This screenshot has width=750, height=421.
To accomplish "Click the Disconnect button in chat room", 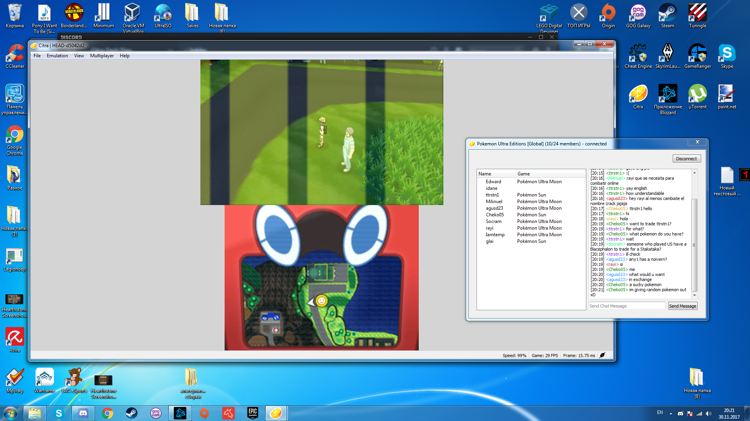I will pos(686,159).
